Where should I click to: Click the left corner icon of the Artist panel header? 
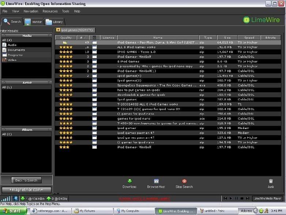pos(4,82)
